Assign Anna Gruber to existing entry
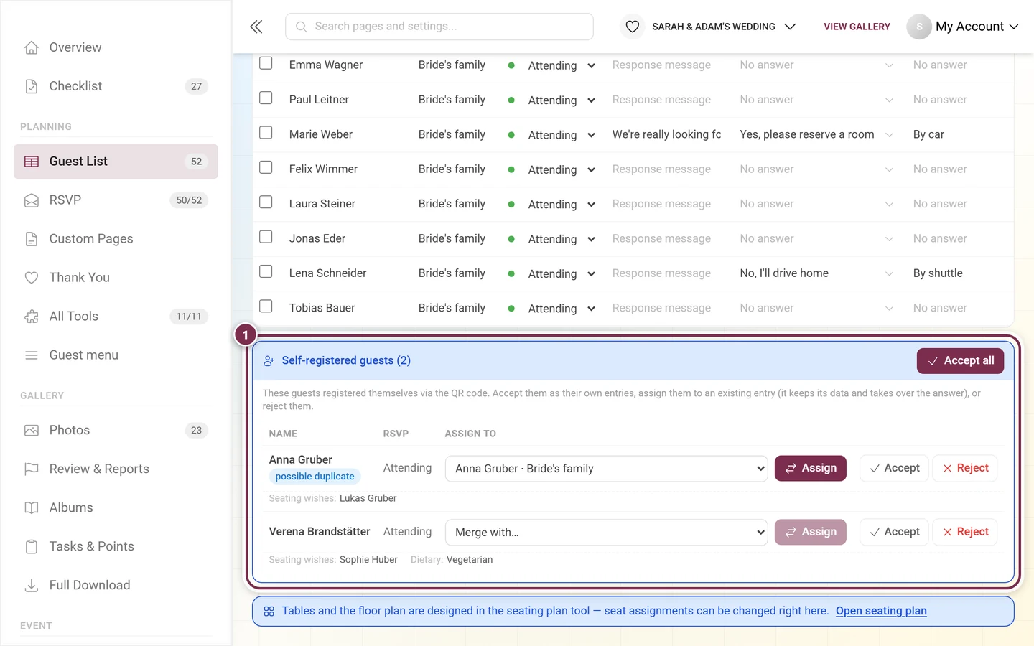The image size is (1034, 646). (811, 469)
